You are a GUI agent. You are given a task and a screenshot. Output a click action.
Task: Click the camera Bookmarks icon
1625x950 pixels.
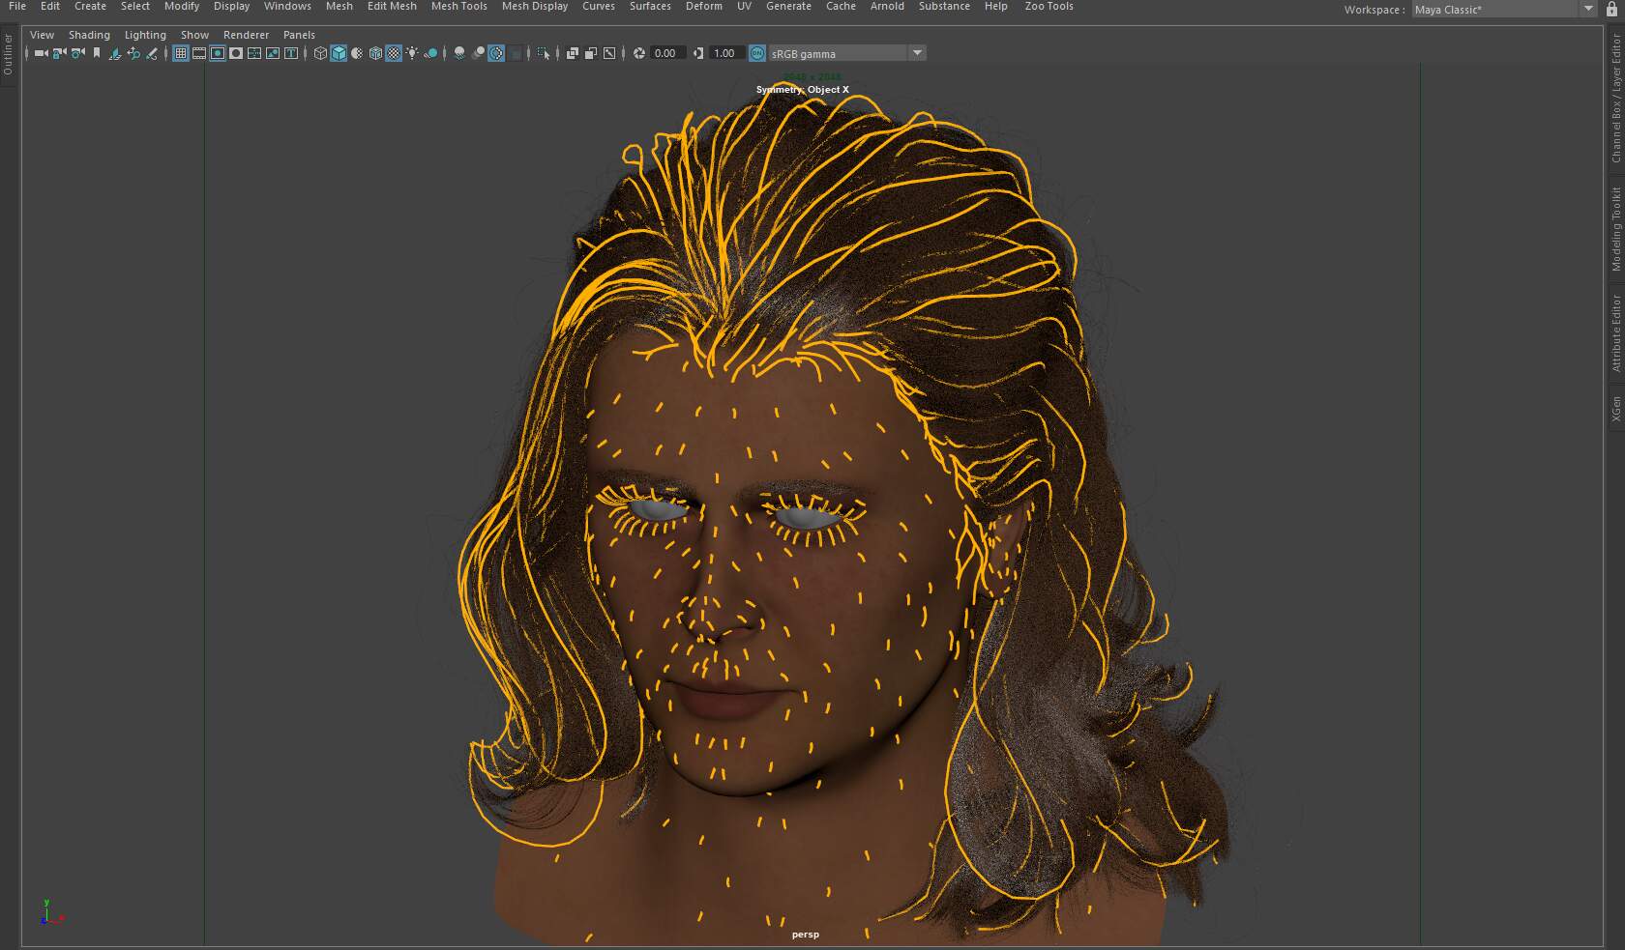pos(97,53)
